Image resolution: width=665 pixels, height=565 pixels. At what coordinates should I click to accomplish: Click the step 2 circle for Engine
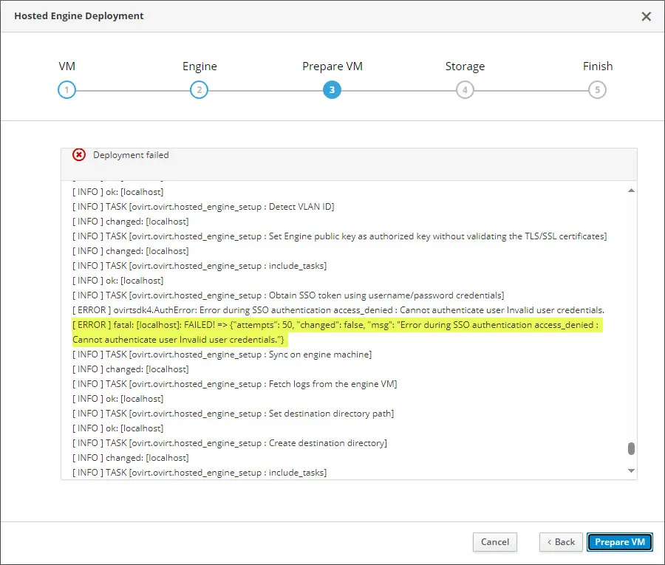[199, 91]
